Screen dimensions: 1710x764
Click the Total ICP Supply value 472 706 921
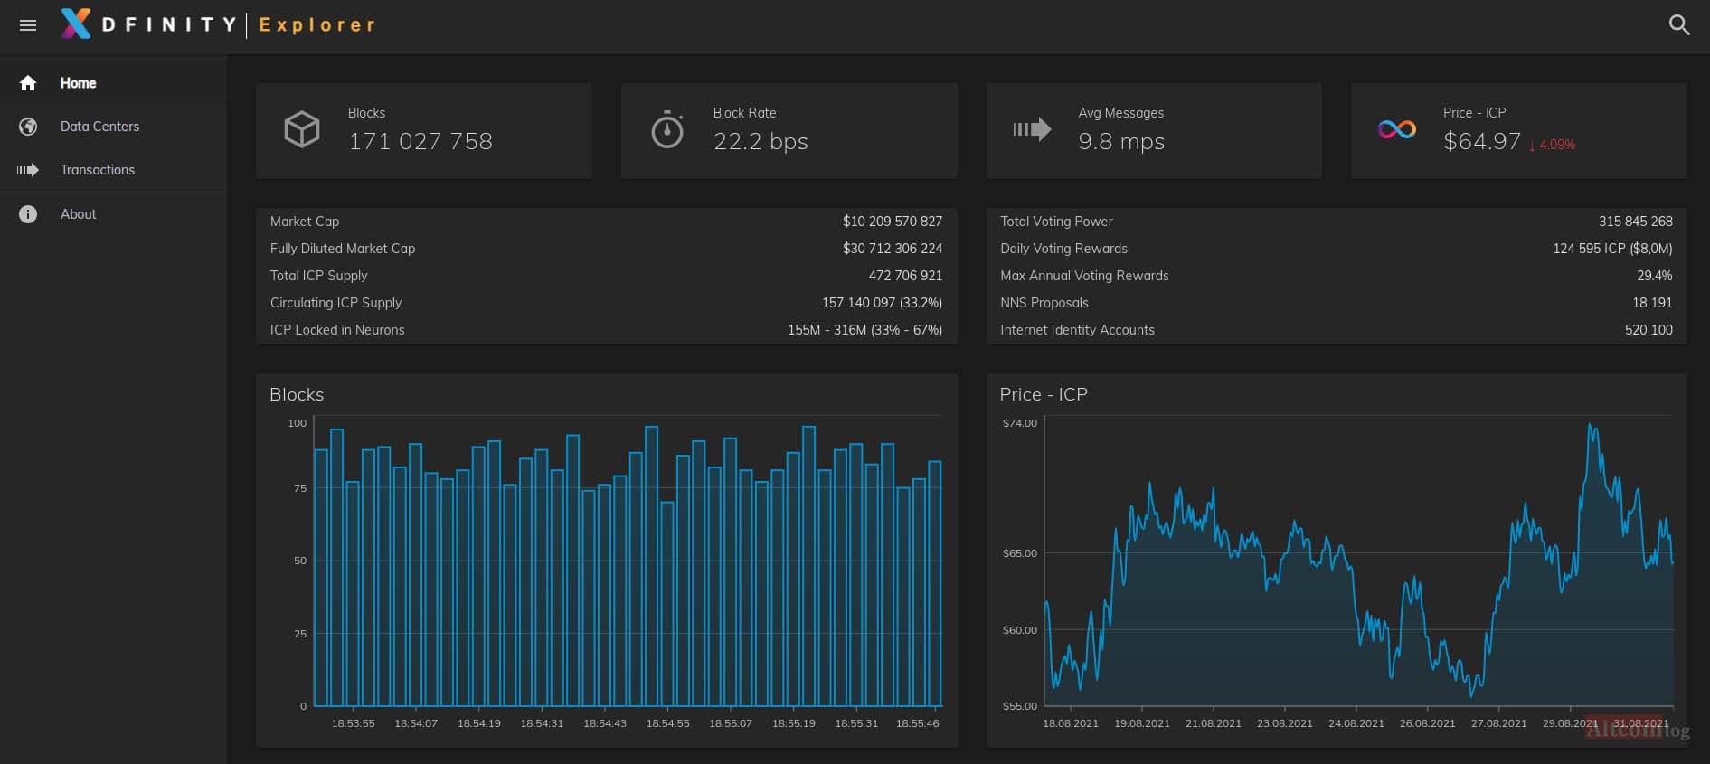905,276
